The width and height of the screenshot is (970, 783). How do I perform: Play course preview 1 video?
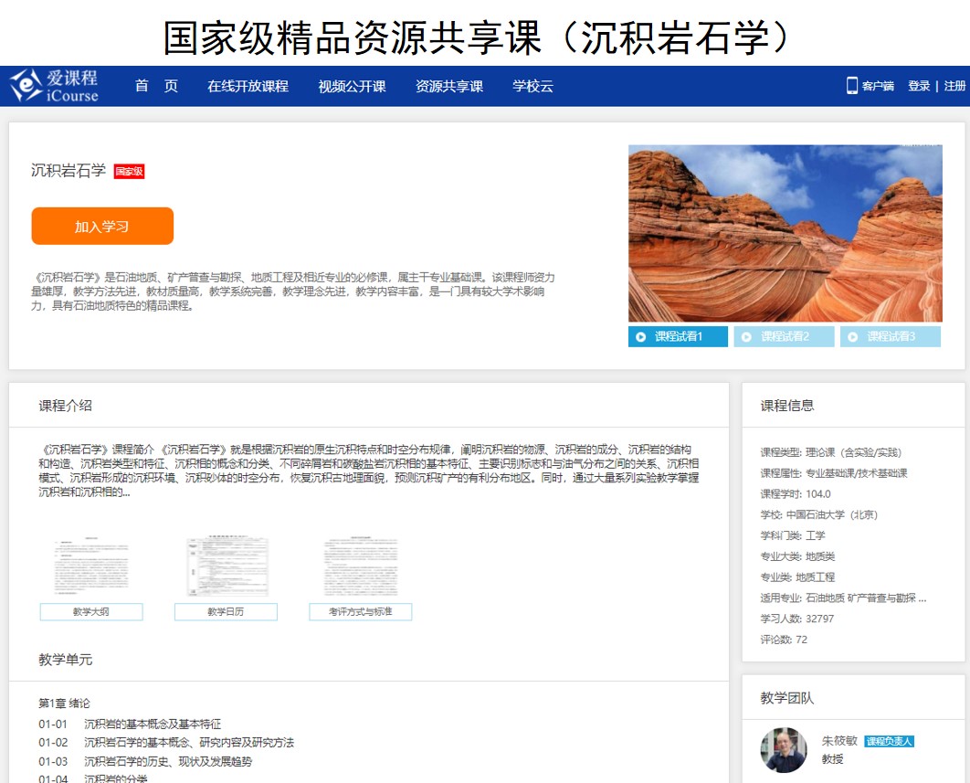click(x=680, y=336)
